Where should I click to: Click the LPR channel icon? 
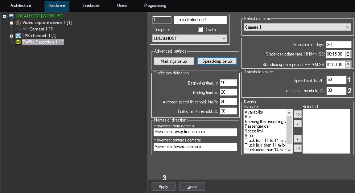(x=18, y=36)
